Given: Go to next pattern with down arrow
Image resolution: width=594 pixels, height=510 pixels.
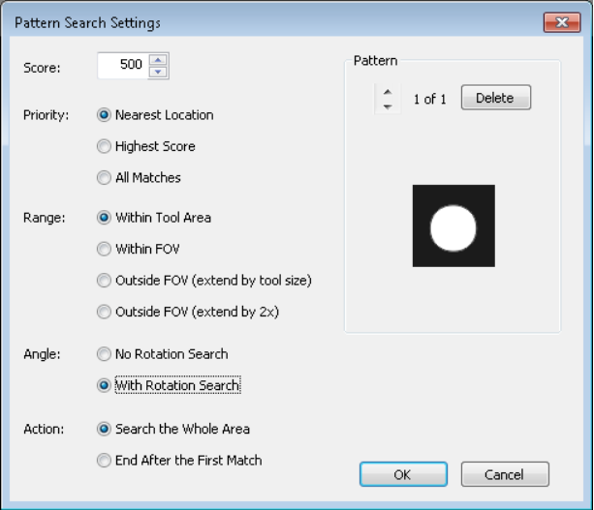Looking at the screenshot, I should point(388,106).
